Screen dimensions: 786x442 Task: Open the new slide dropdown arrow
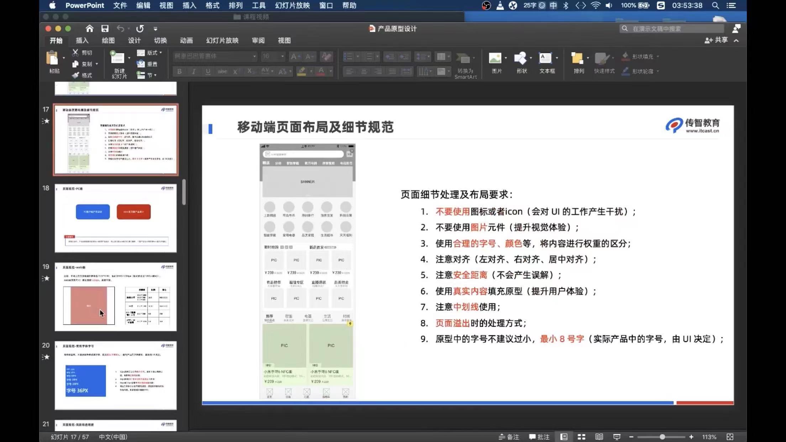click(x=129, y=58)
